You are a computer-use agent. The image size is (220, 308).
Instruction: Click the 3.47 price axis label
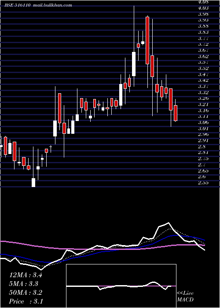click(x=203, y=74)
